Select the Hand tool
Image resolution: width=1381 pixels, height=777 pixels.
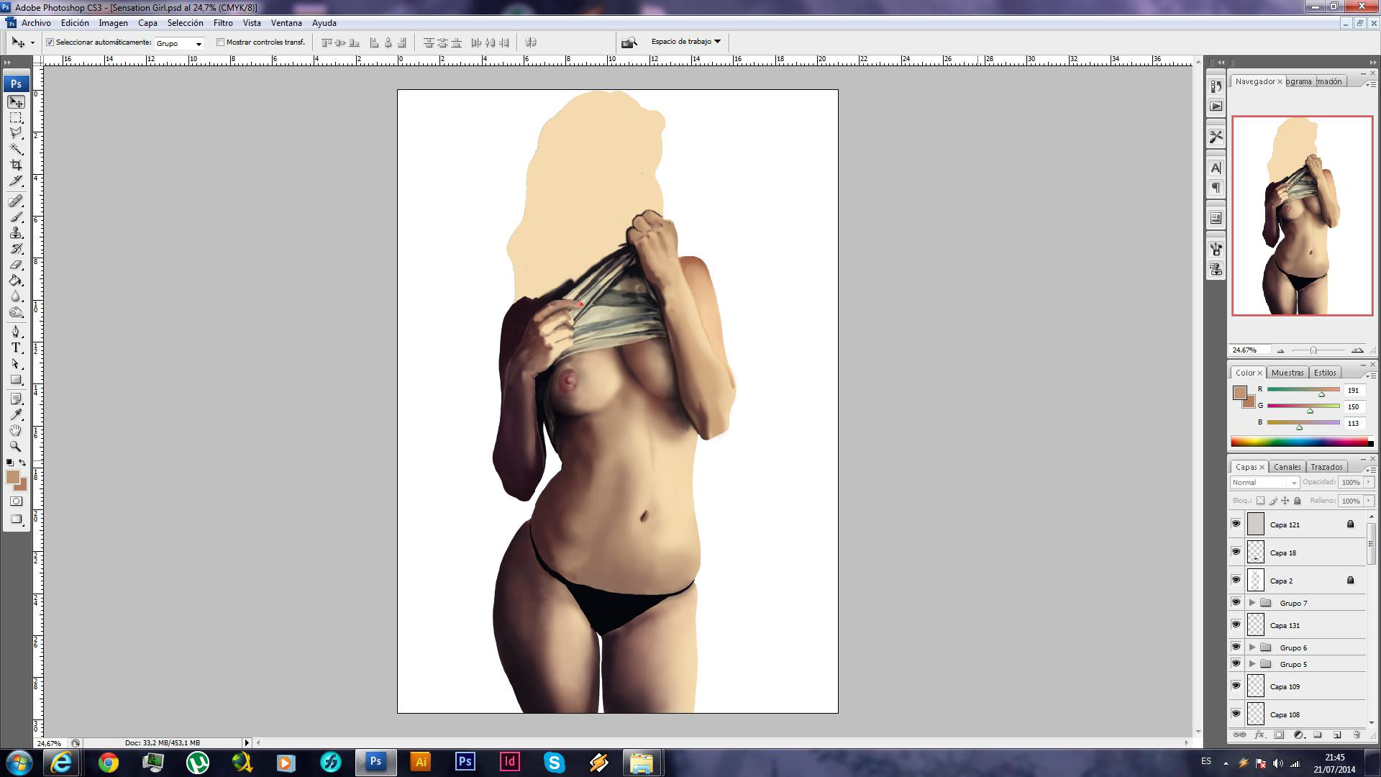coord(16,430)
